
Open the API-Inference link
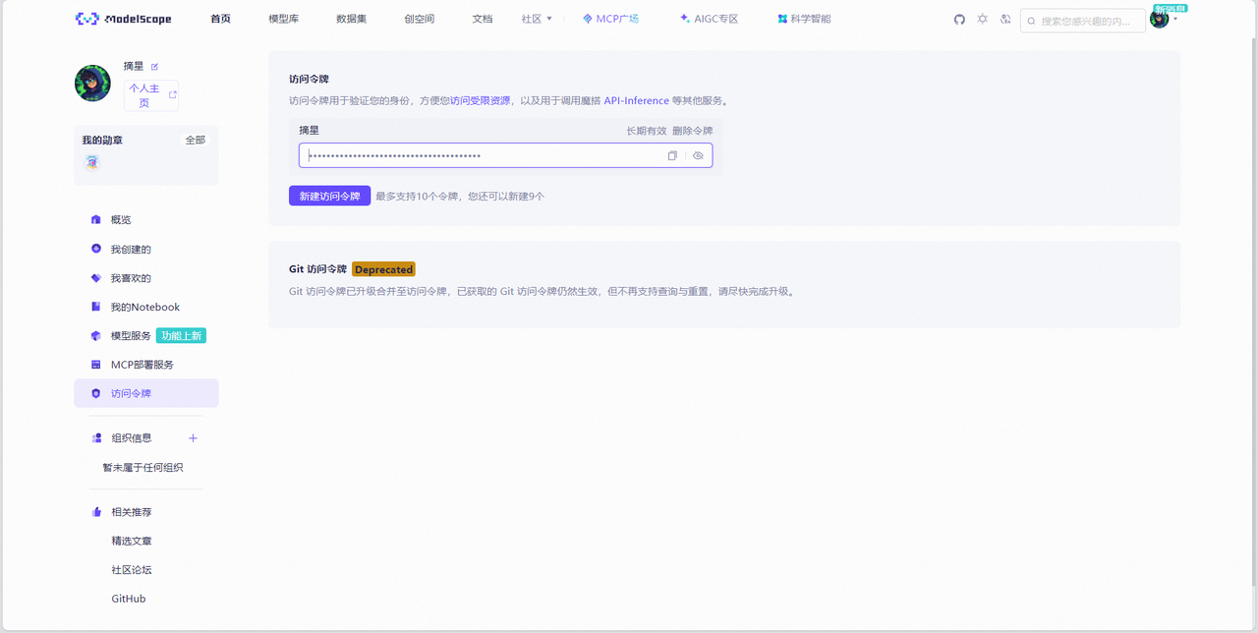point(636,100)
